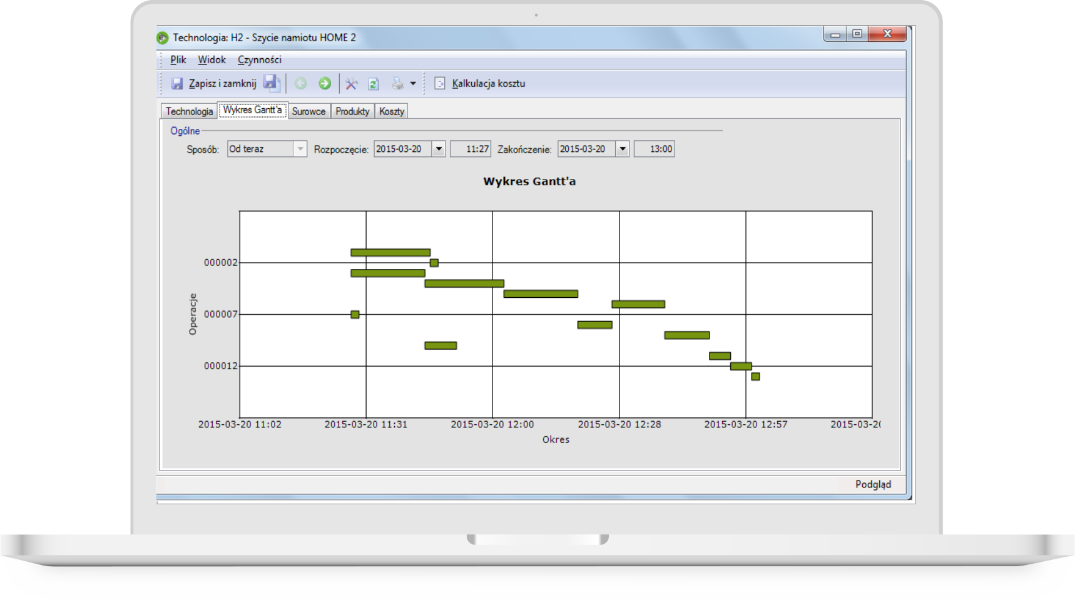Viewport: 1075px width, 605px height.
Task: Open the Plik menu
Action: coord(178,59)
